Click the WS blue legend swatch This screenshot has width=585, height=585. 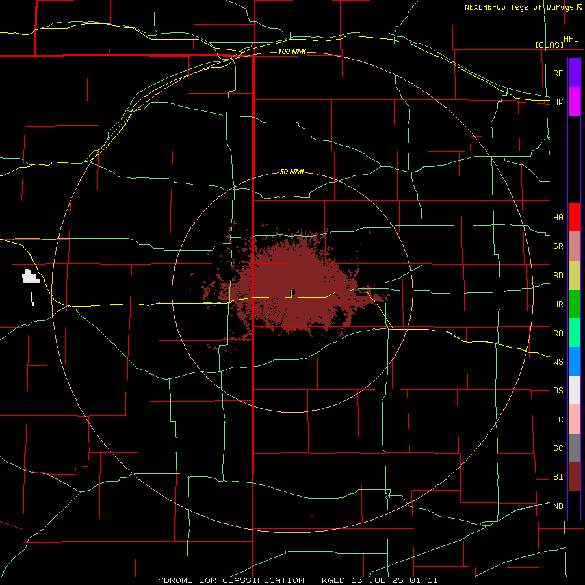(574, 361)
